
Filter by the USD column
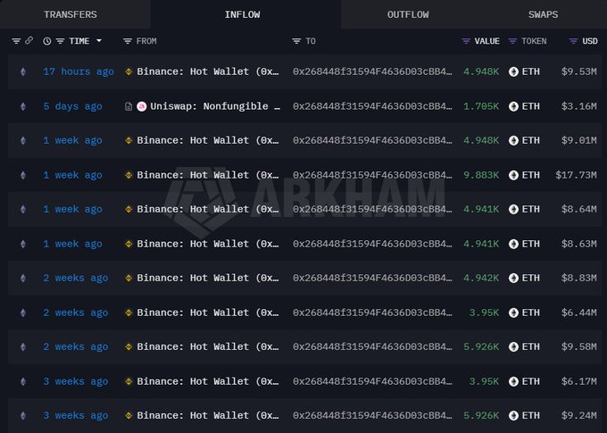pyautogui.click(x=573, y=41)
